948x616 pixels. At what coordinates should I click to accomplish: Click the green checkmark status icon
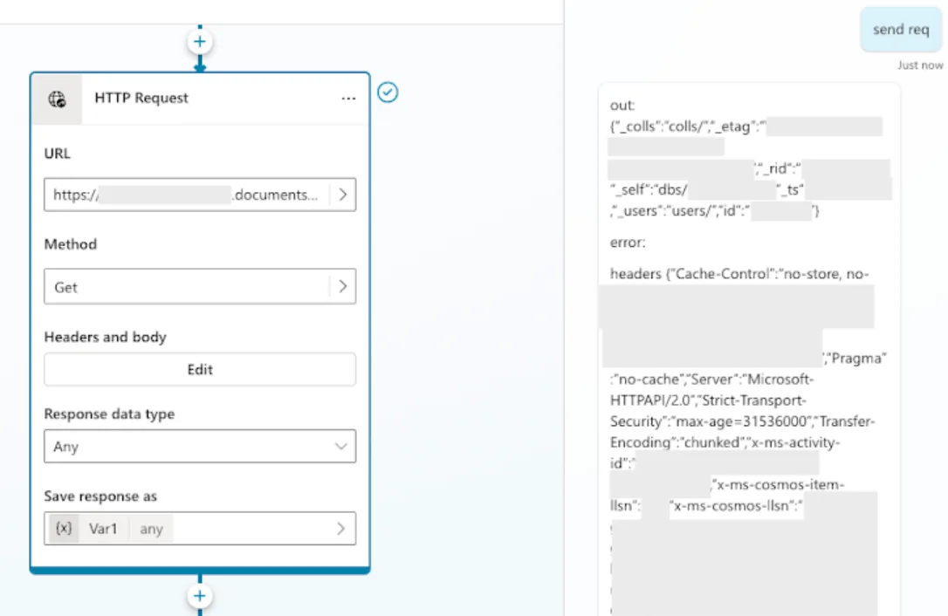388,92
